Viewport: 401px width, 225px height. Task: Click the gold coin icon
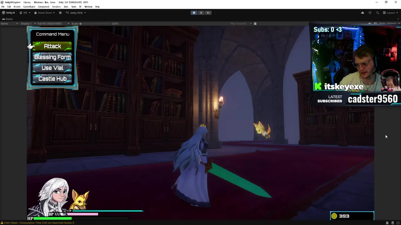(334, 216)
